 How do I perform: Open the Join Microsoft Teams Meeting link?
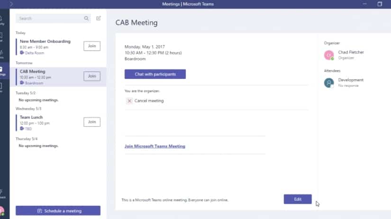(x=155, y=146)
